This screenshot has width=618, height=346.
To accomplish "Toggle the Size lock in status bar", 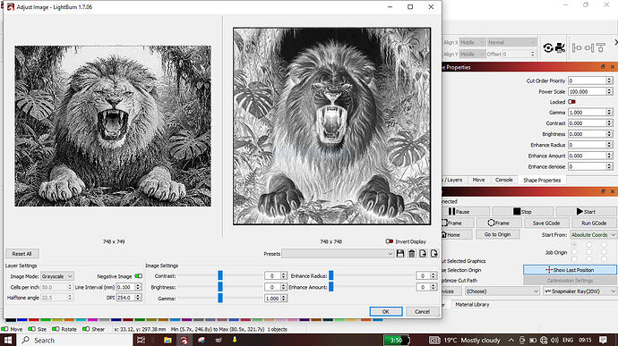I will (31, 329).
